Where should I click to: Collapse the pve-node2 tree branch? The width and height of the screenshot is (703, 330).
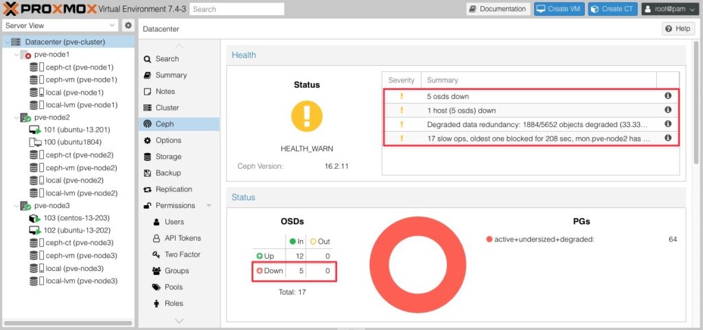(16, 117)
